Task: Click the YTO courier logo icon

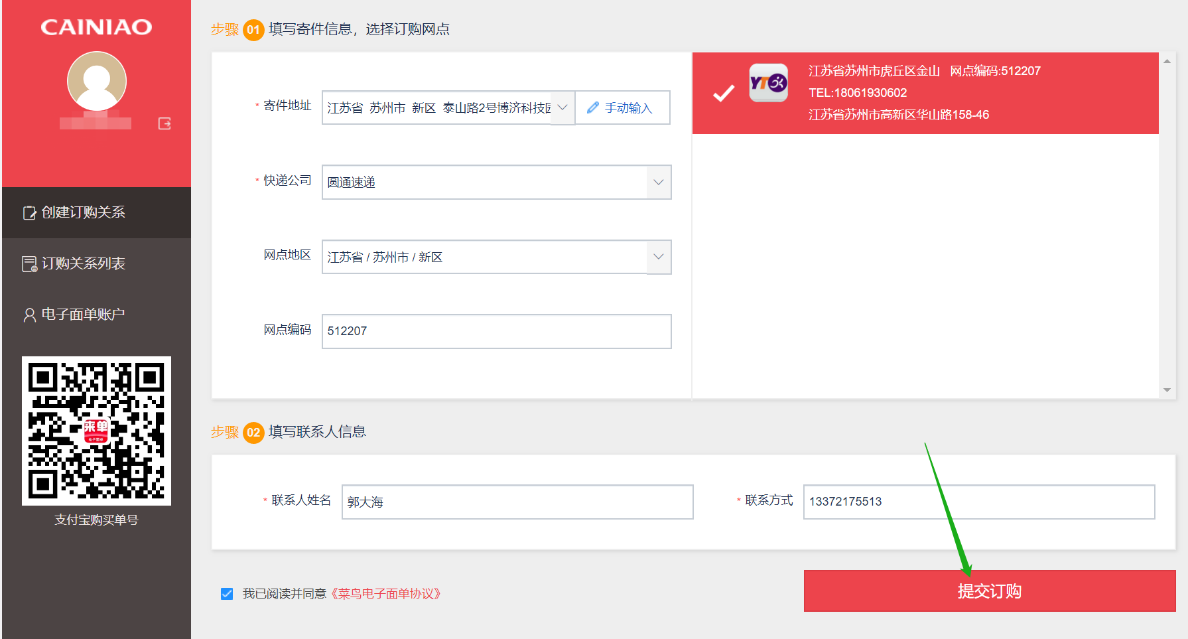Action: 769,83
